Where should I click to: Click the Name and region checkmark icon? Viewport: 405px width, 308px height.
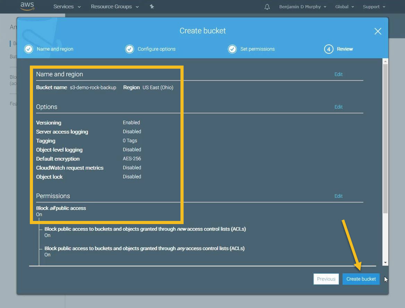29,49
